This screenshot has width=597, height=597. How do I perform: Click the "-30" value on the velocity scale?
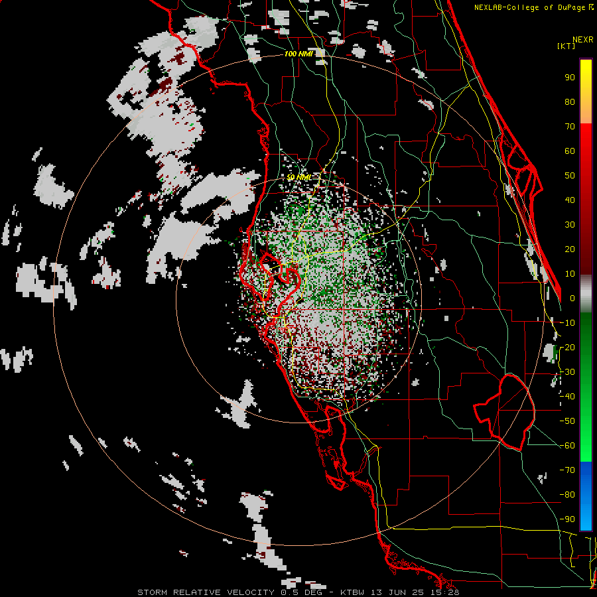coord(567,372)
